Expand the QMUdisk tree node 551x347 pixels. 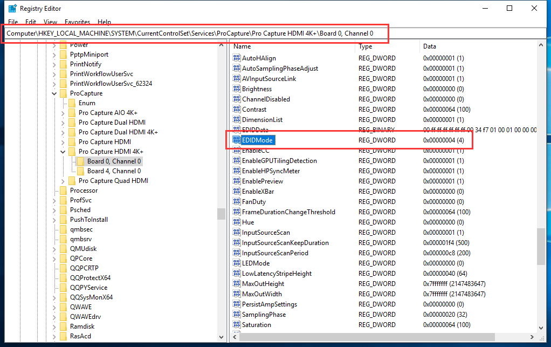(54, 249)
